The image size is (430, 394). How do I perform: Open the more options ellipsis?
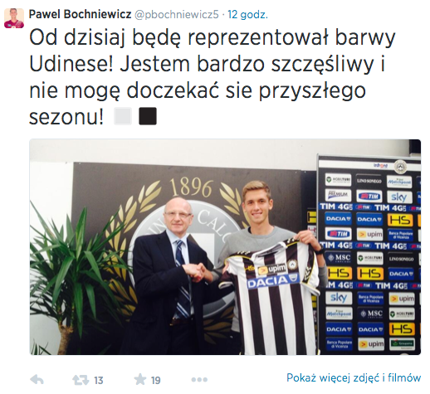click(199, 380)
